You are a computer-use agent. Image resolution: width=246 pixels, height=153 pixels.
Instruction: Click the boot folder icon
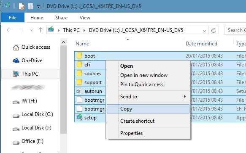79,55
